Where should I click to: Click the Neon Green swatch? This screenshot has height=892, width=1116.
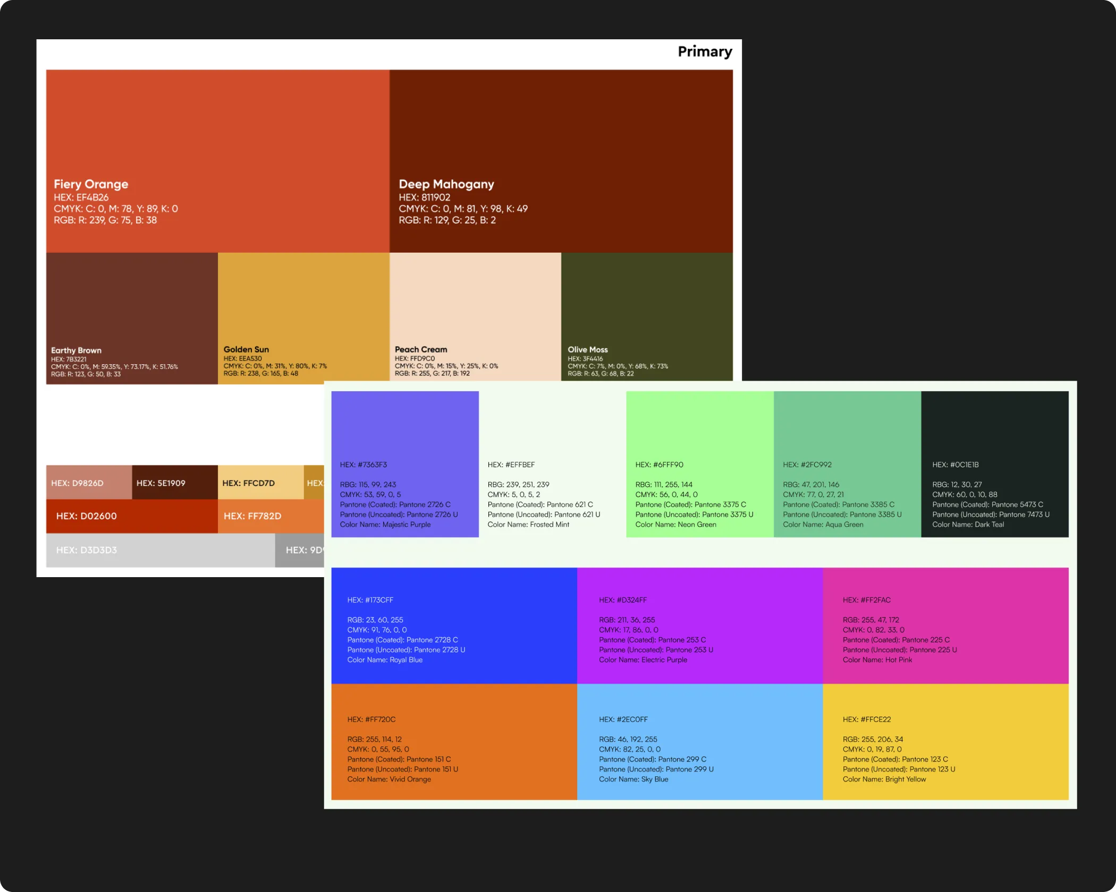(x=699, y=464)
